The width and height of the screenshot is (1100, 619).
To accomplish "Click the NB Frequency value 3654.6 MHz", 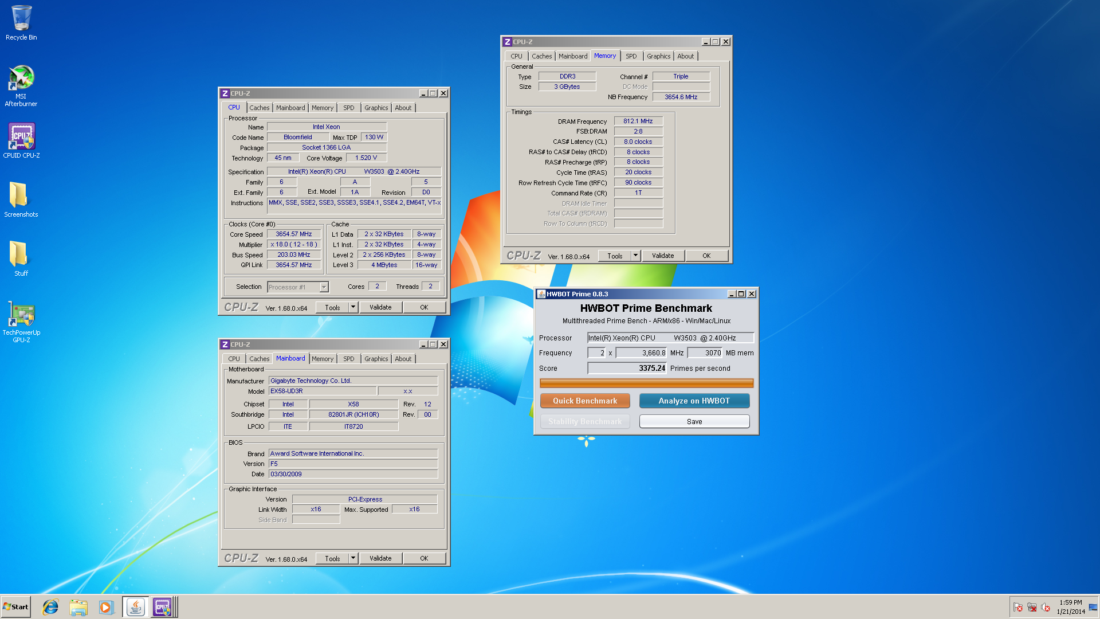I will click(681, 97).
